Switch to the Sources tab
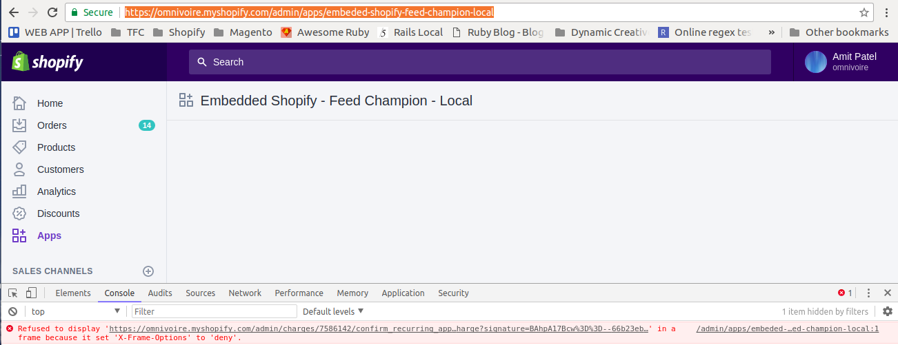898x345 pixels. coord(201,293)
